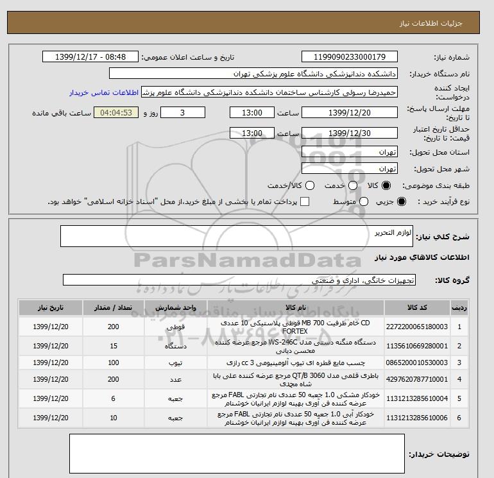494x478 pixels.
Task: Select the متوسط purchase type radio
Action: click(364, 201)
